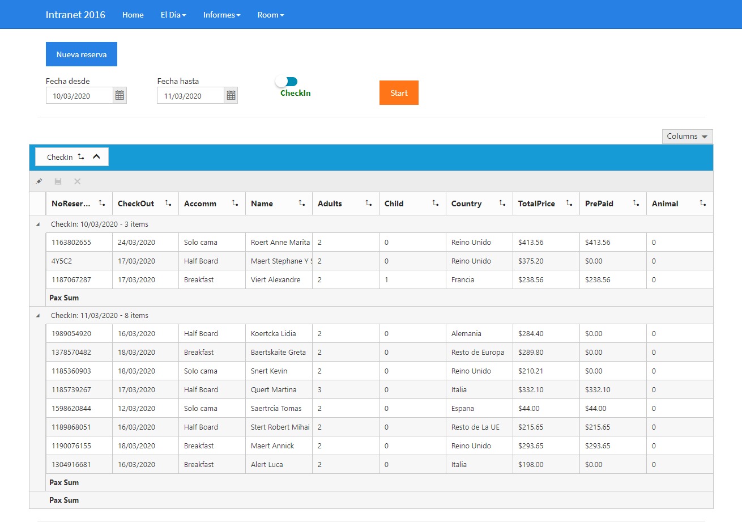The image size is (742, 526).
Task: Open the Columns dropdown
Action: (687, 137)
